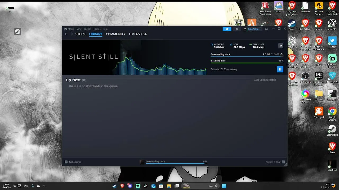339x190 pixels.
Task: Open download settings gear icon
Action: tap(281, 46)
